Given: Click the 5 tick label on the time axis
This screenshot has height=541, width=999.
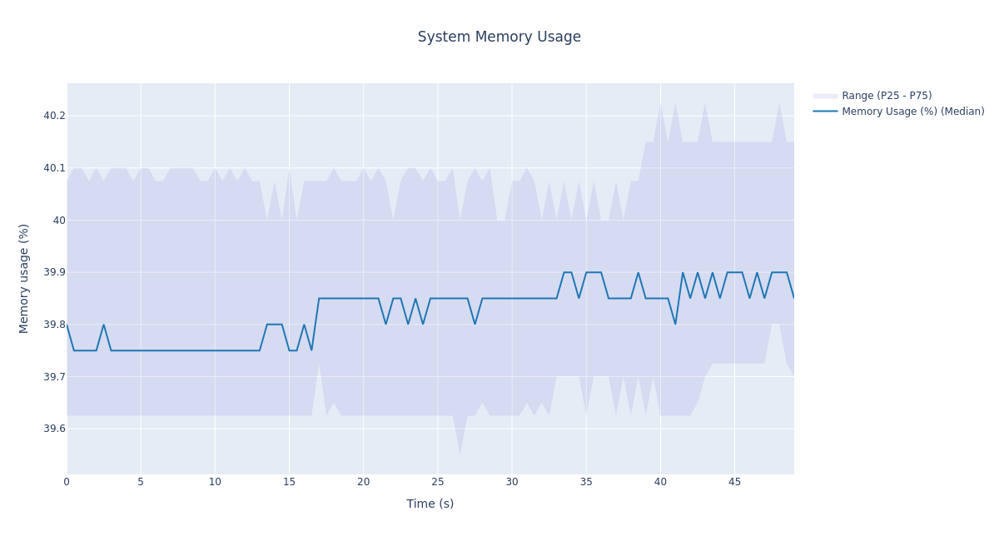Looking at the screenshot, I should (141, 482).
